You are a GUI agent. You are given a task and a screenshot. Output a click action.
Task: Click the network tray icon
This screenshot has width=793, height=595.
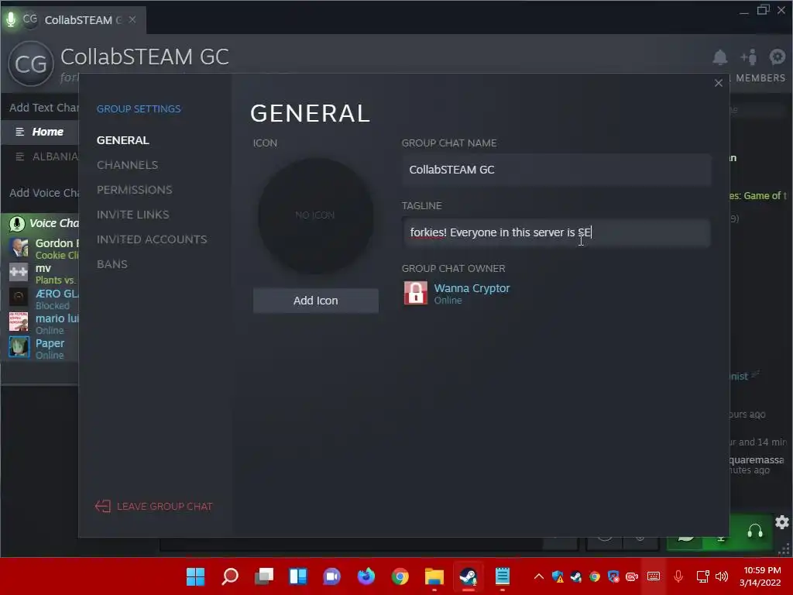[703, 576]
